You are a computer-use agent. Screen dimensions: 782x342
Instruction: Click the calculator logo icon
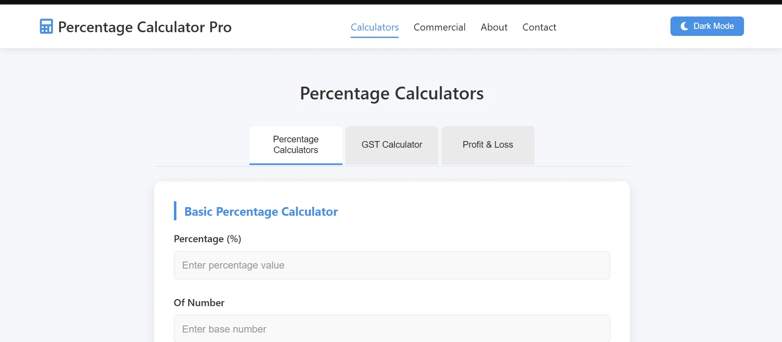(46, 26)
